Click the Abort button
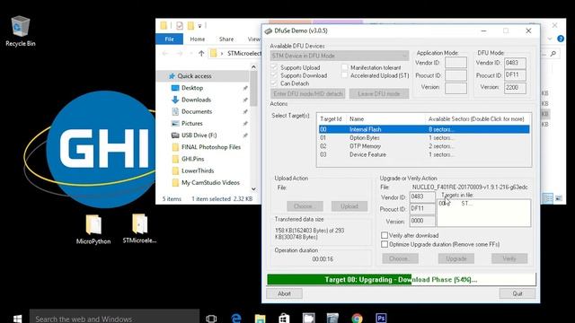 (x=284, y=293)
